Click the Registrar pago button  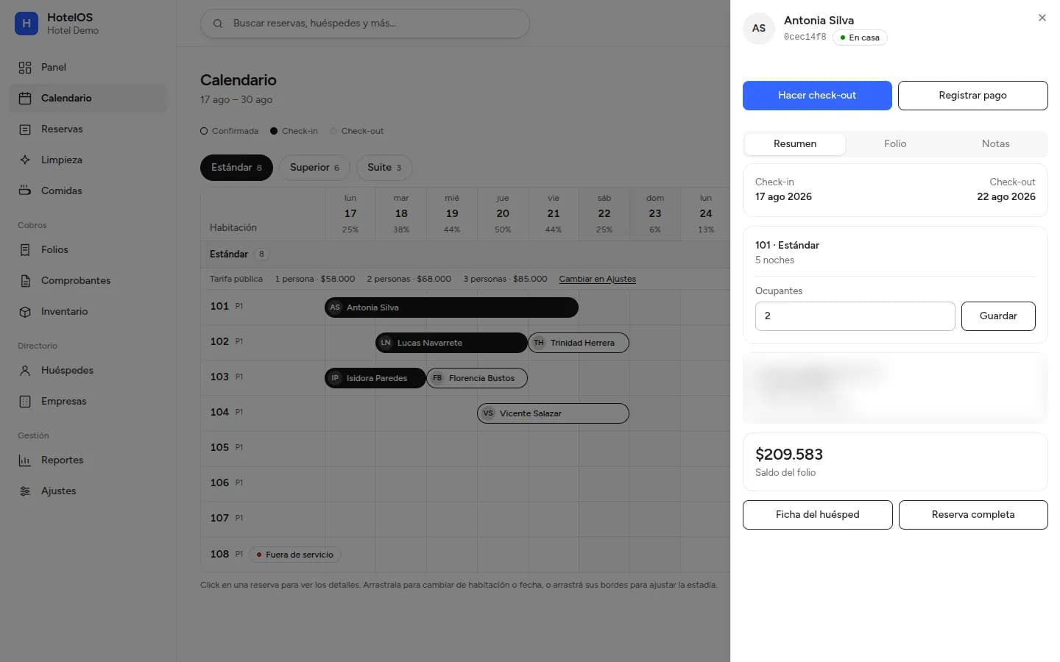click(x=972, y=96)
